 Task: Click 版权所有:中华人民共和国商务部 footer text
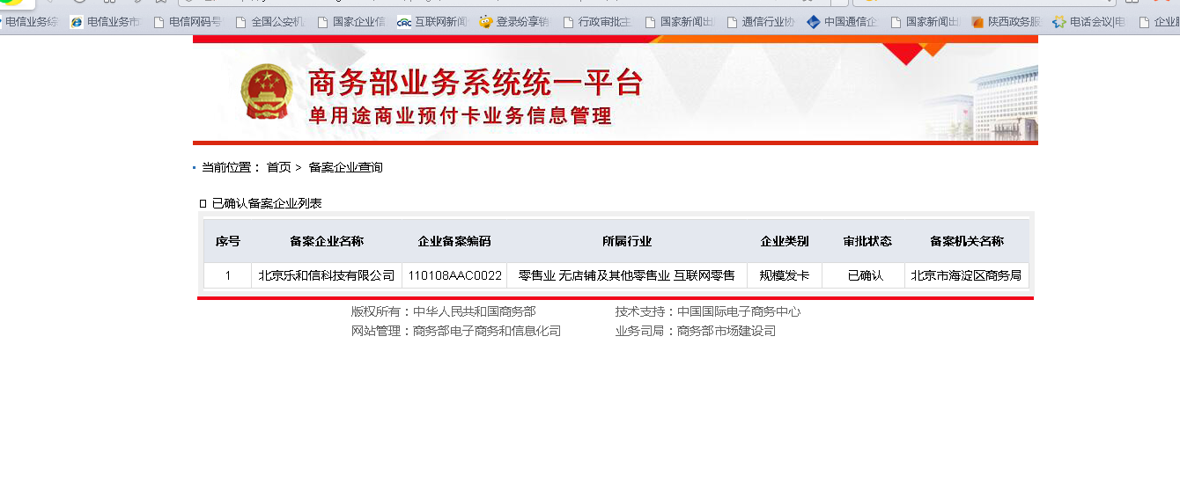443,311
